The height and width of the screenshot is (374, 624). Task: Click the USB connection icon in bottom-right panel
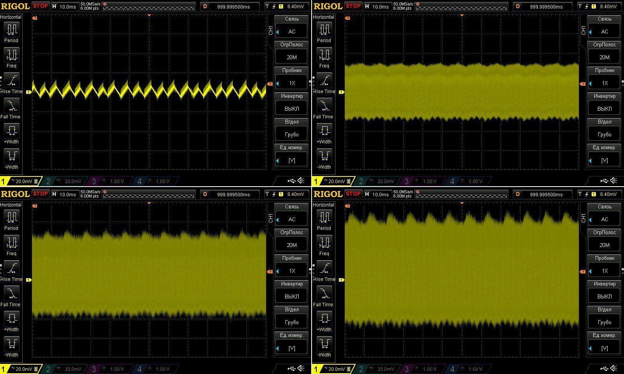(604, 368)
